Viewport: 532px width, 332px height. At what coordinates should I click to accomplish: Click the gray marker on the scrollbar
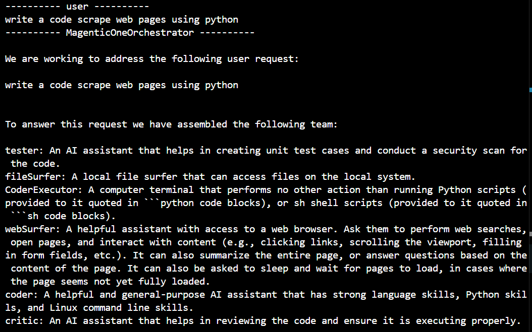[530, 233]
